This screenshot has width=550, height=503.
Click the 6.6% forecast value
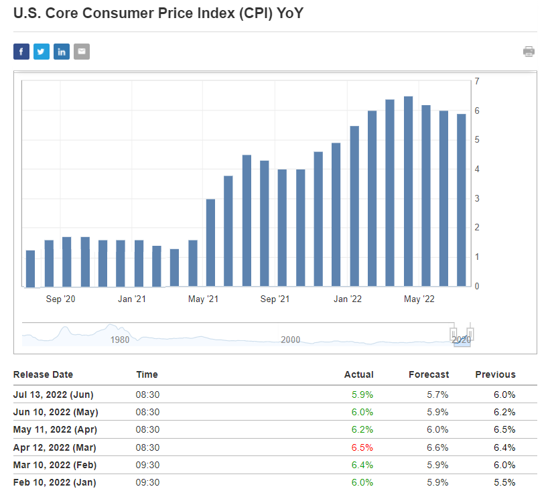coord(437,447)
